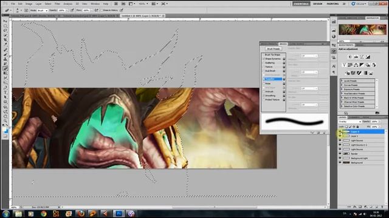Select the Type tool
The width and height of the screenshot is (389, 218).
5,93
